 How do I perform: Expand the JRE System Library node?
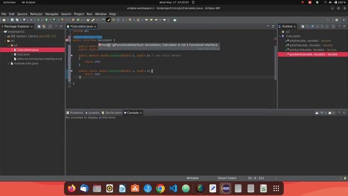point(5,36)
